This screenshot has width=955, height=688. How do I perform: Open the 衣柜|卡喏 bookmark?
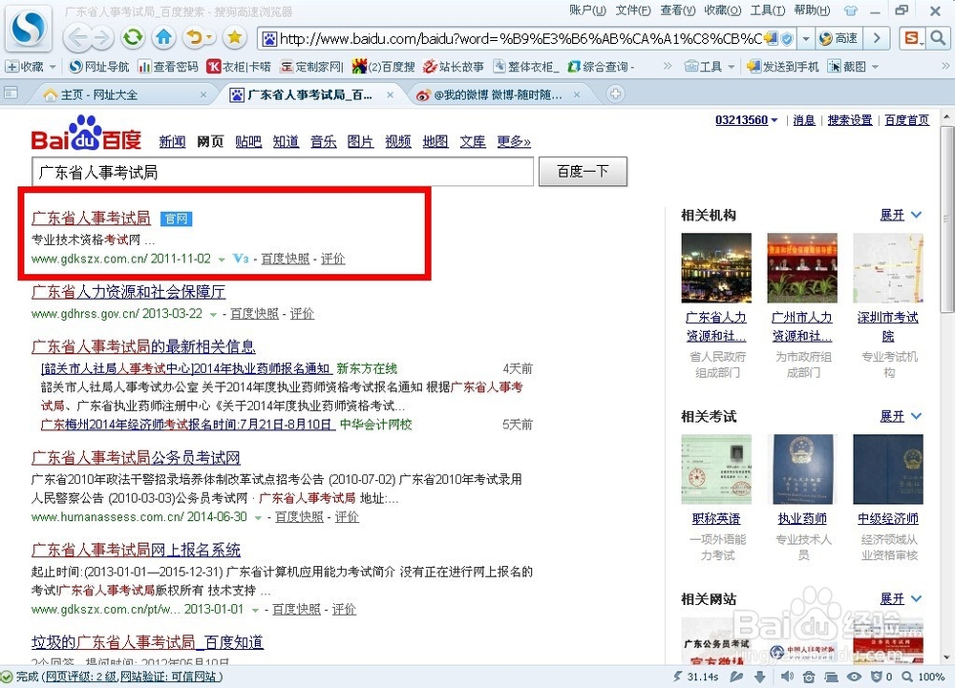(239, 66)
